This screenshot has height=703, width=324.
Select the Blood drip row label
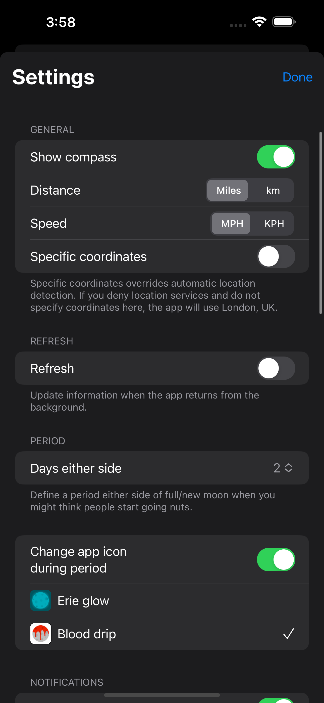click(x=87, y=634)
